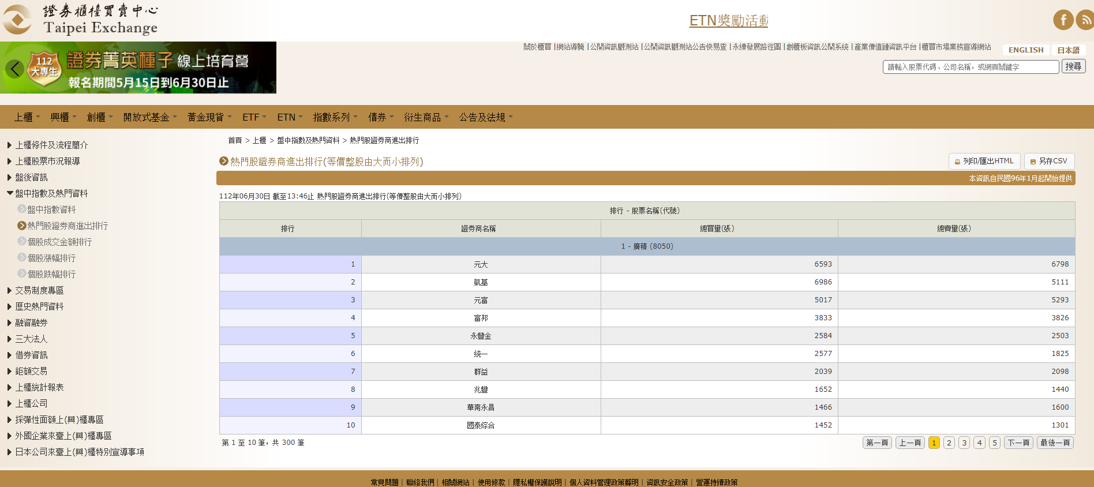Focus the stock code search field
This screenshot has width=1094, height=487.
coord(971,67)
